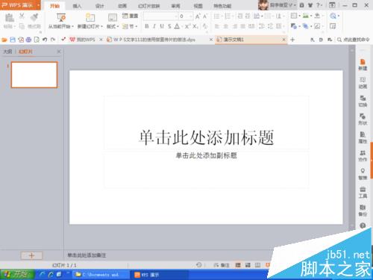Viewport: 373px width, 280px height.
Task: Click the Redo arrow icon
Action: click(53, 40)
